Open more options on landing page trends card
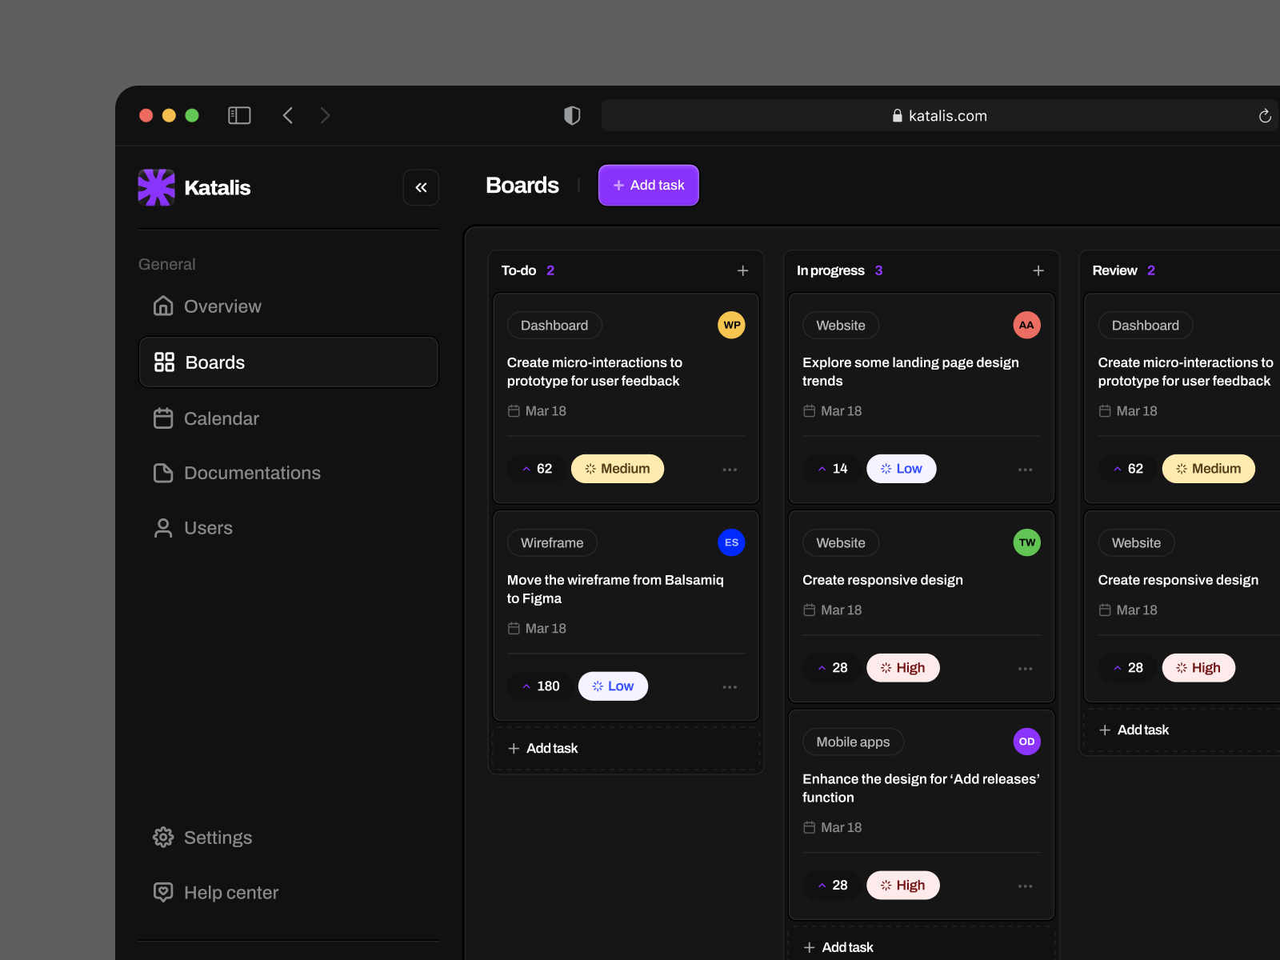1280x960 pixels. click(x=1025, y=469)
